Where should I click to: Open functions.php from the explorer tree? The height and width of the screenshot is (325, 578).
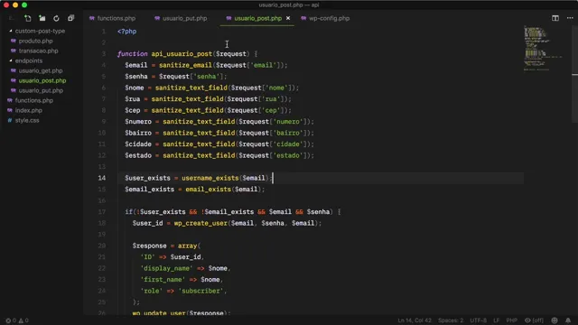click(x=34, y=100)
